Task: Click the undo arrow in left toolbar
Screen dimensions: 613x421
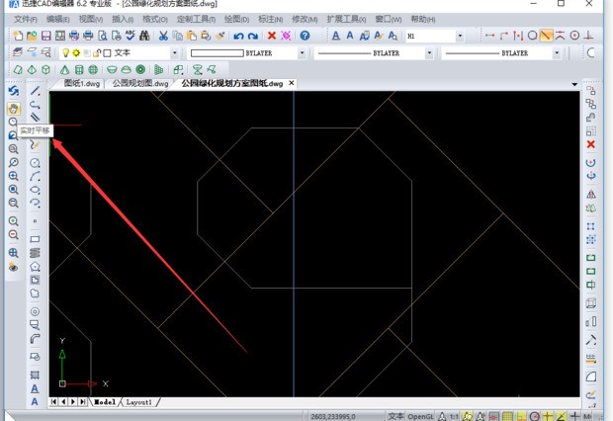Action: click(14, 91)
